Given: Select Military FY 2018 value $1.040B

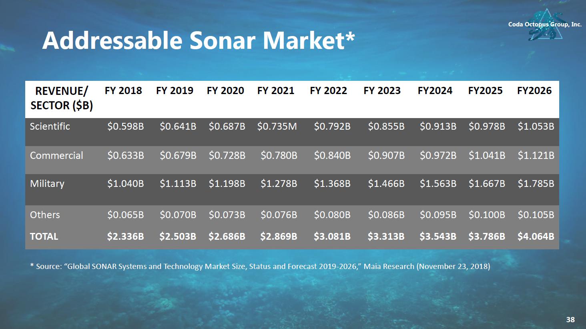Looking at the screenshot, I should 126,184.
